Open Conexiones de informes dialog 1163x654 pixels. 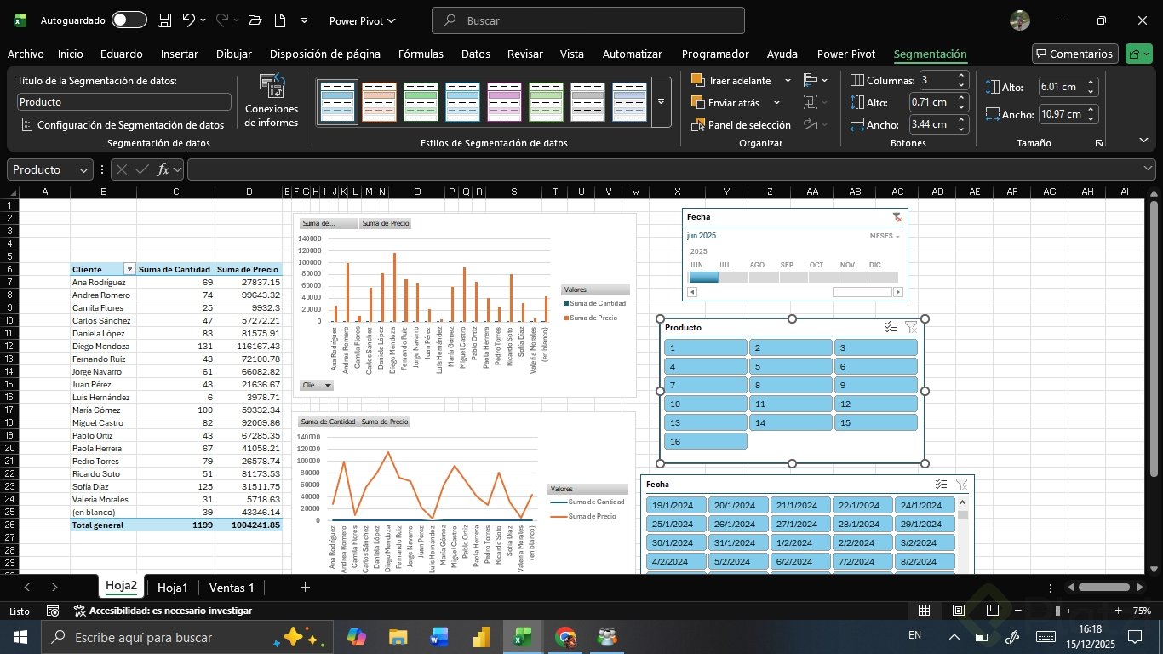point(271,101)
